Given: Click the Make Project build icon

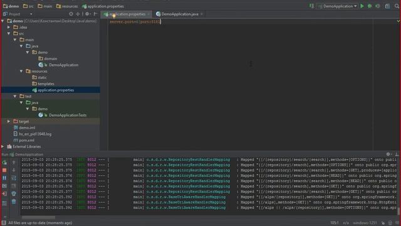Looking at the screenshot, I should [x=311, y=6].
